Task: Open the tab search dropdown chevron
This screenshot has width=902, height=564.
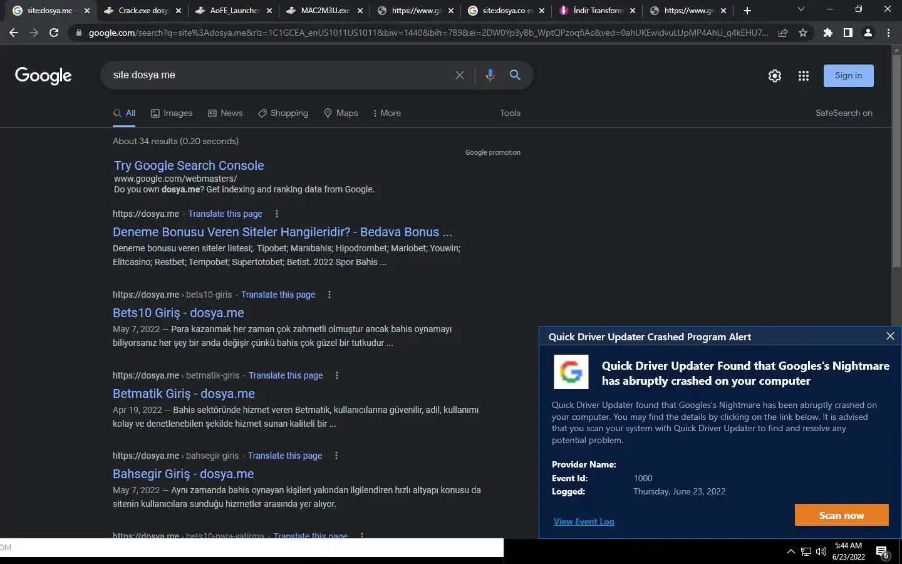Action: 801,9
